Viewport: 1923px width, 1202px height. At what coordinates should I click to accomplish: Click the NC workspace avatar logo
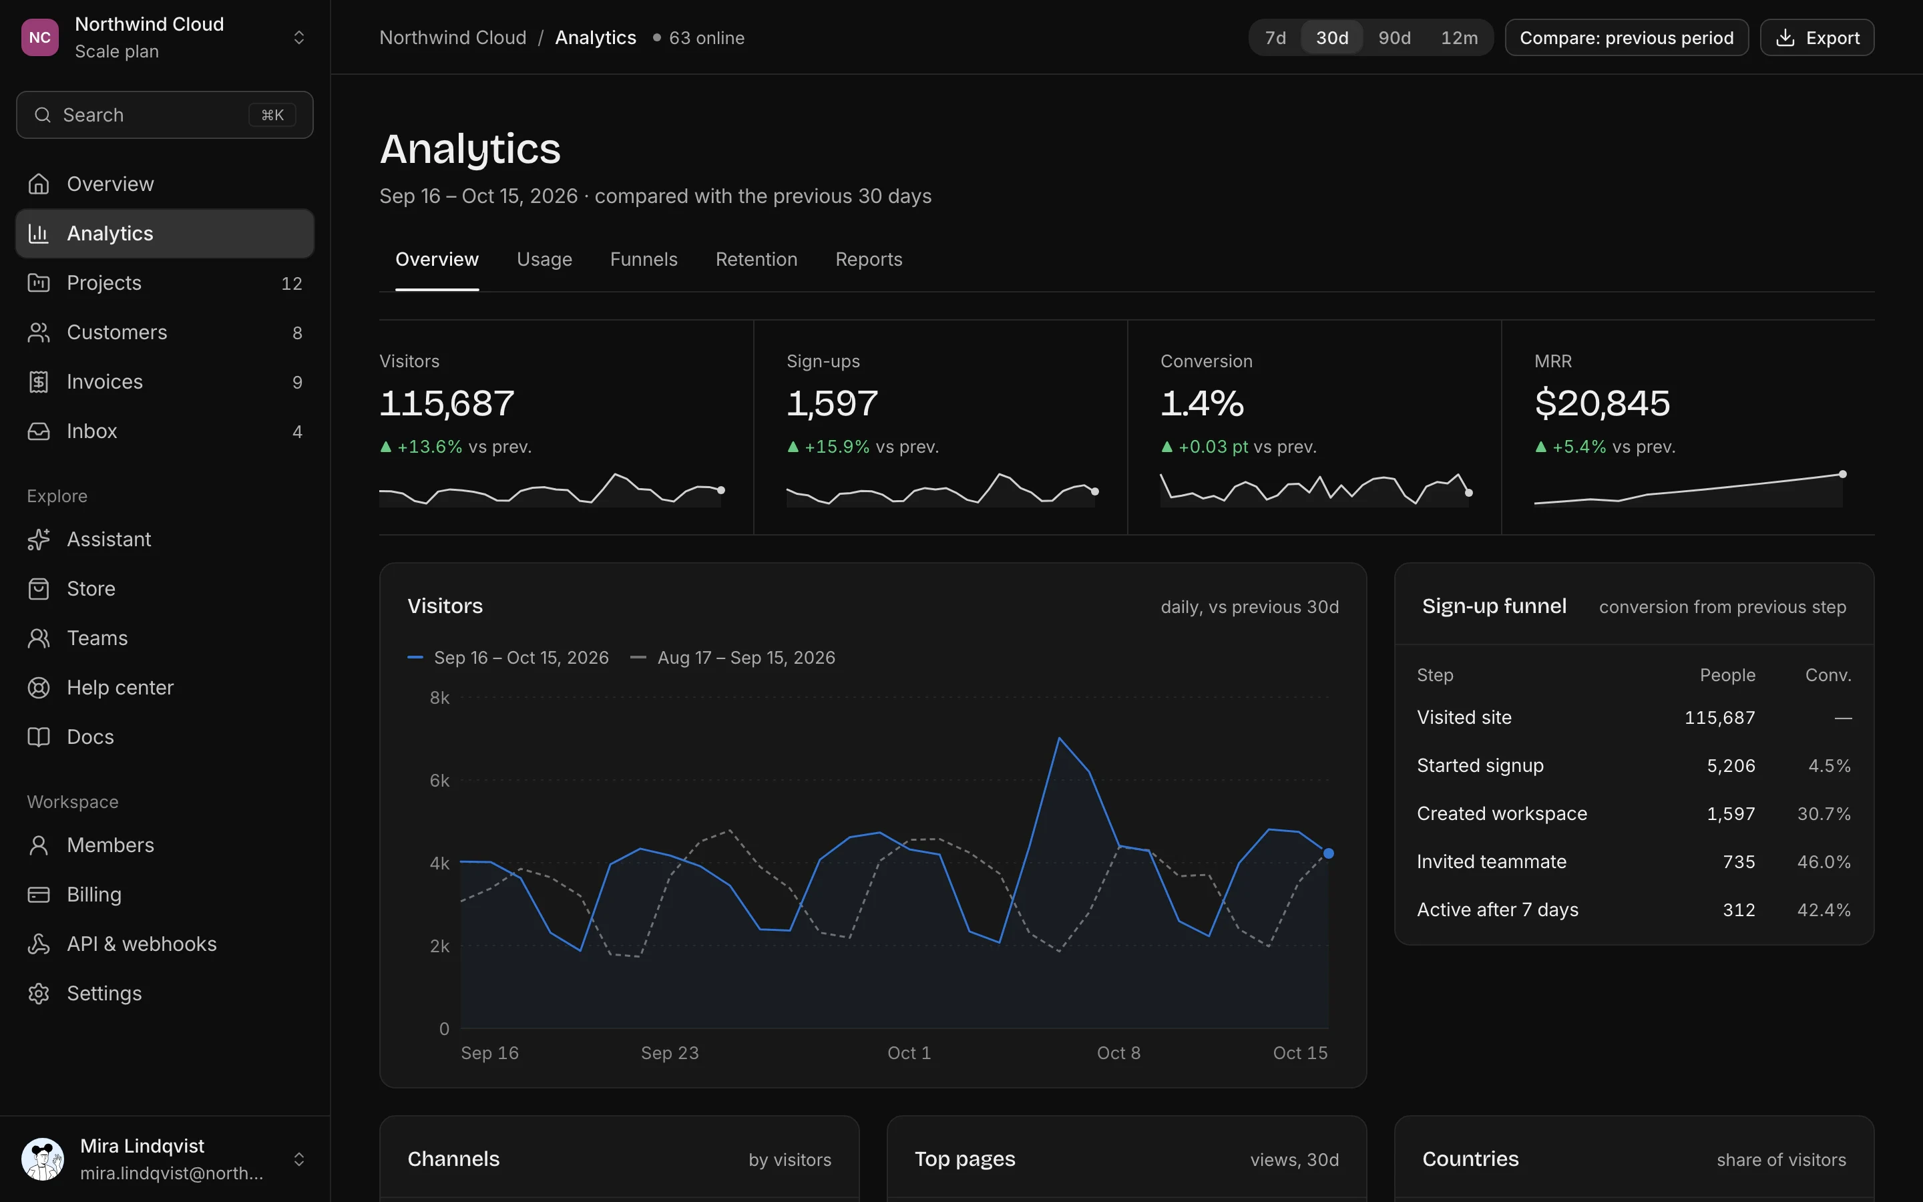click(40, 37)
